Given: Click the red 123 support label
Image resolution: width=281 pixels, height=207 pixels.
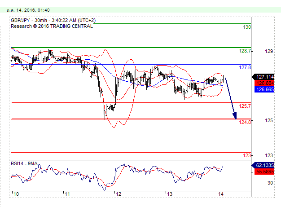Looking at the screenshot, I should click(247, 155).
